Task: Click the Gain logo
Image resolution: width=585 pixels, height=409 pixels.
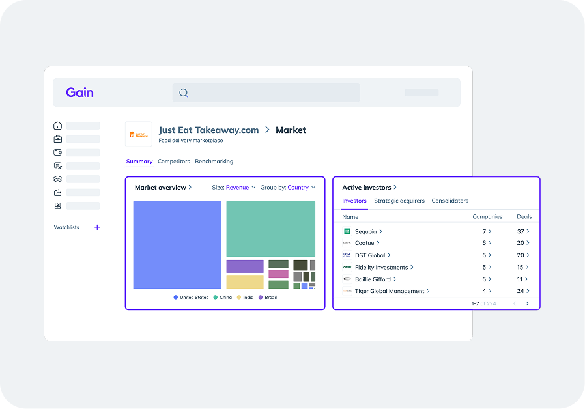Action: (x=79, y=92)
